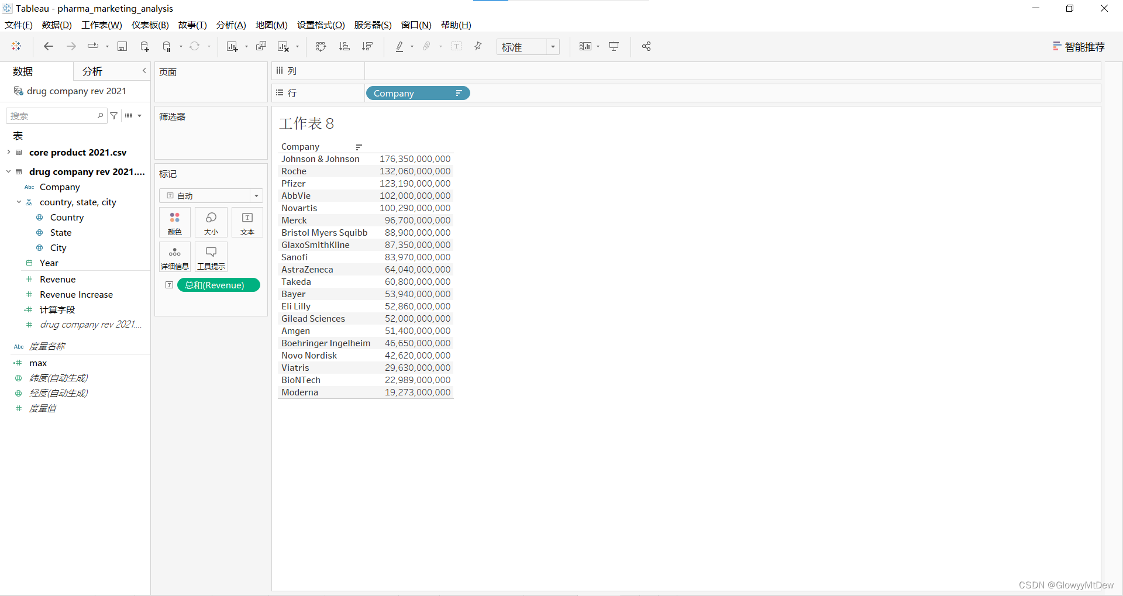Click the 颜色 color mark card
This screenshot has width=1123, height=596.
[175, 223]
